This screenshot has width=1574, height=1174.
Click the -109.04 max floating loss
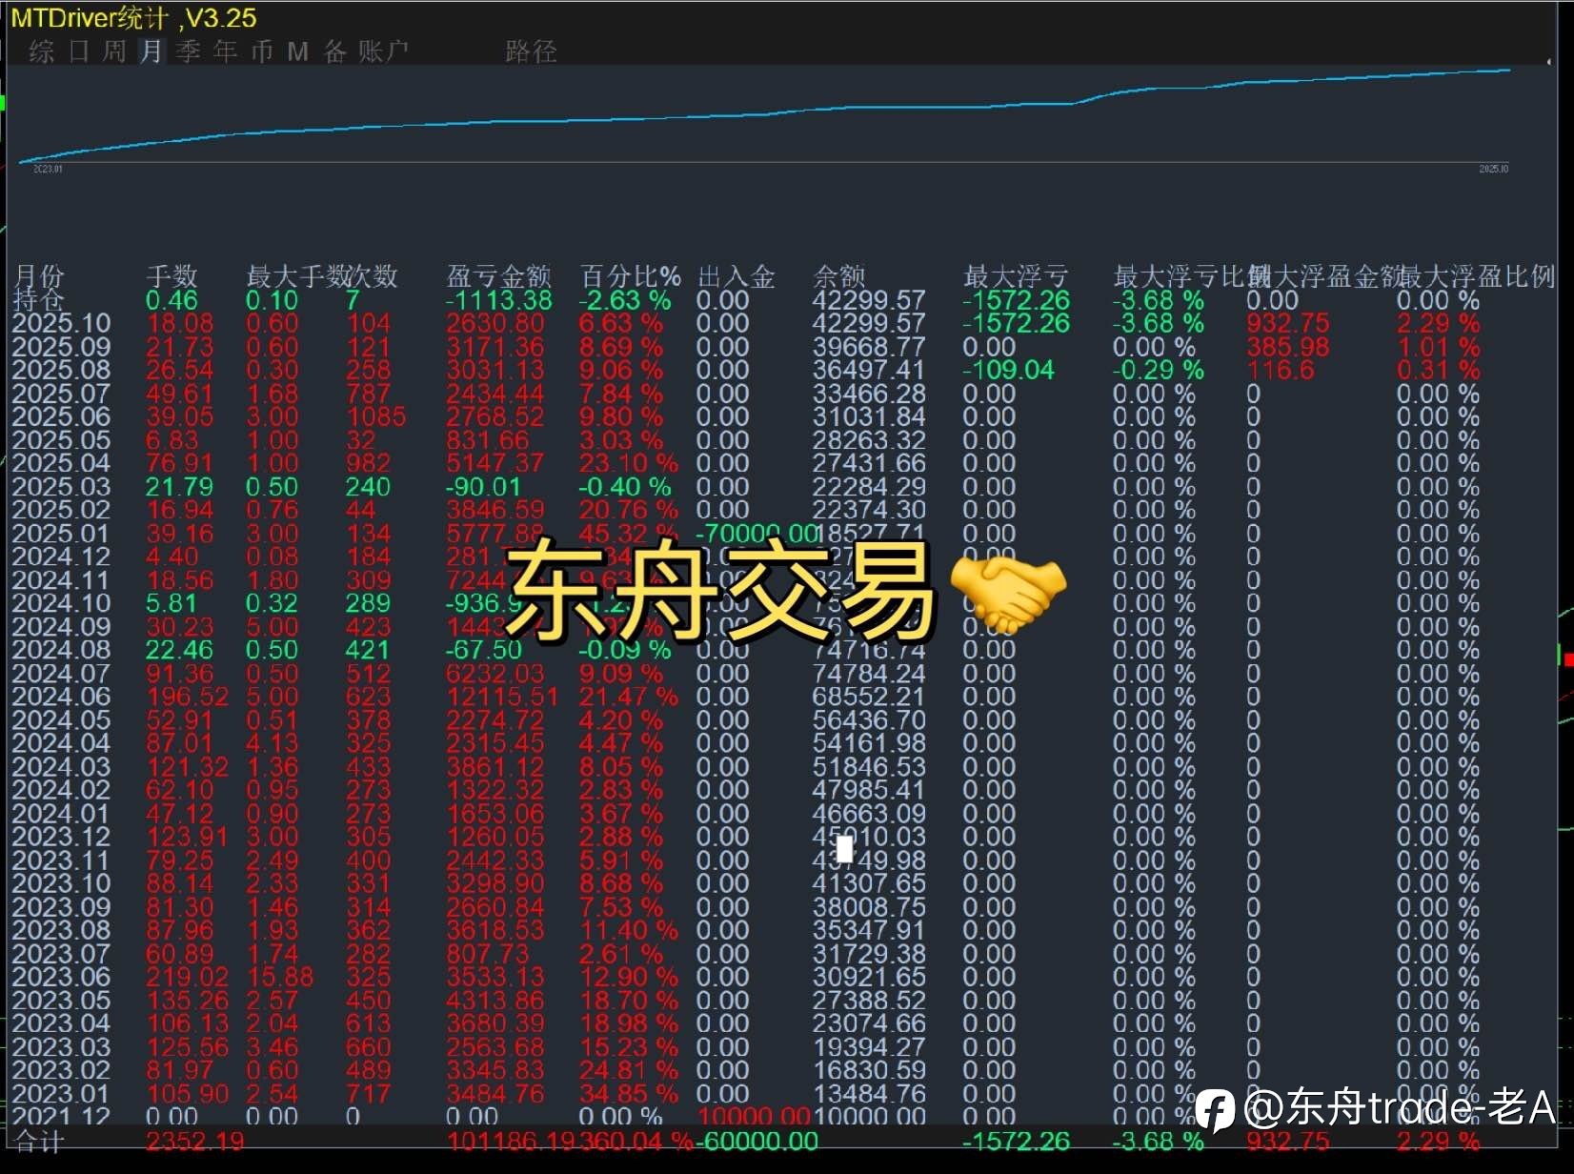tap(1009, 370)
